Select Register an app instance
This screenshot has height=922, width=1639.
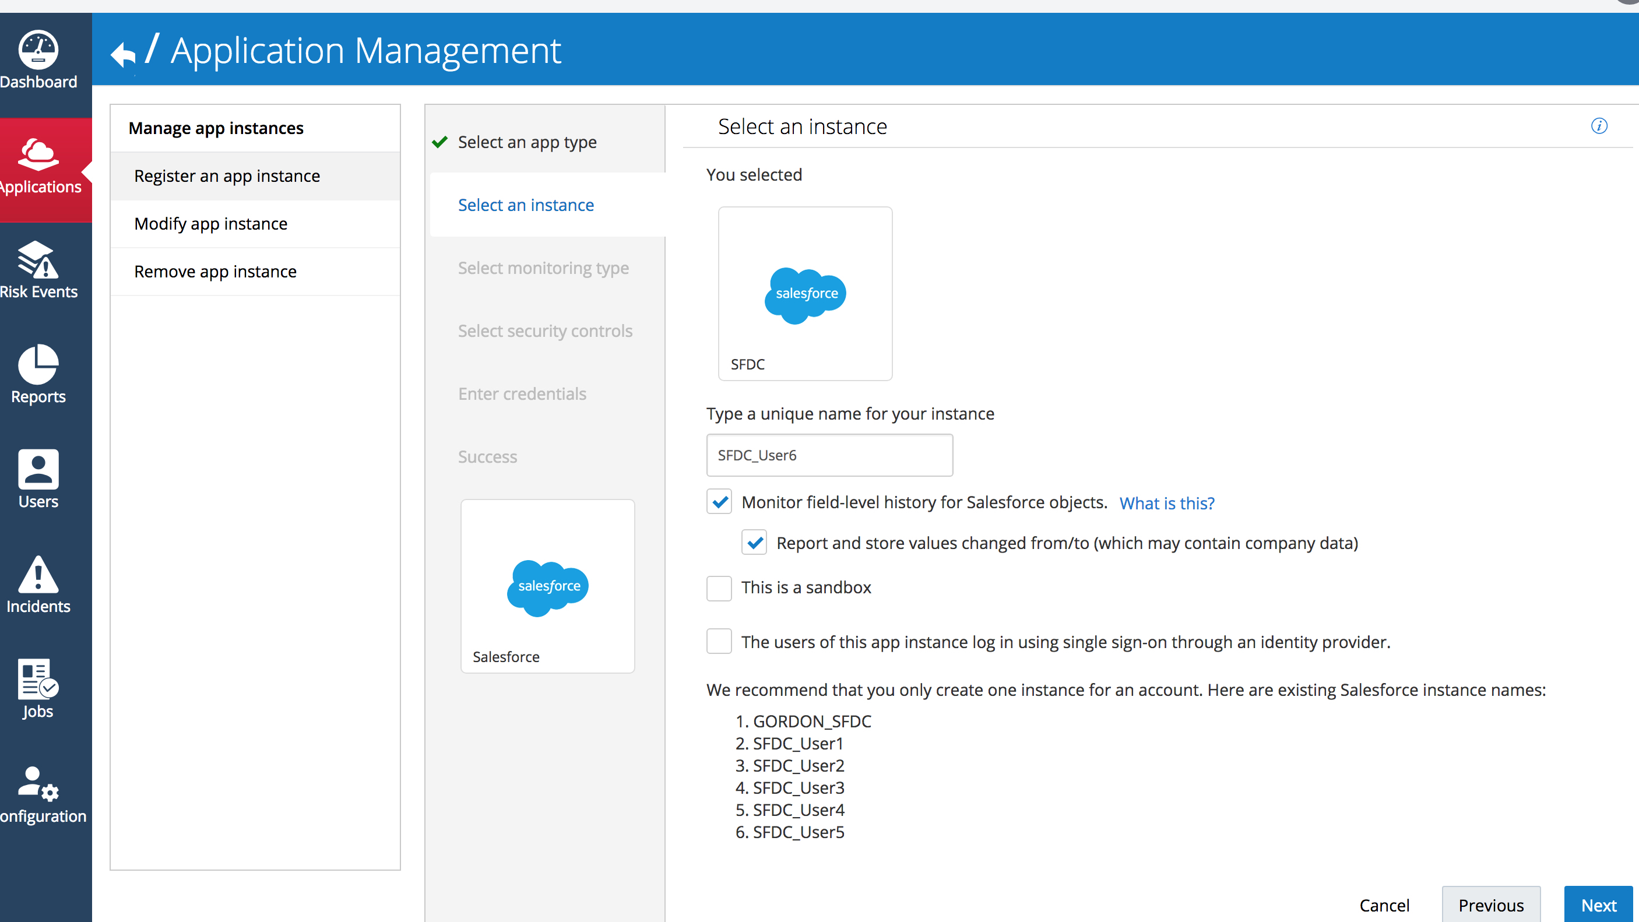[x=255, y=176]
